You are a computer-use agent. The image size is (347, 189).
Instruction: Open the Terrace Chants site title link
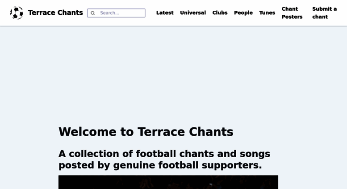click(55, 13)
